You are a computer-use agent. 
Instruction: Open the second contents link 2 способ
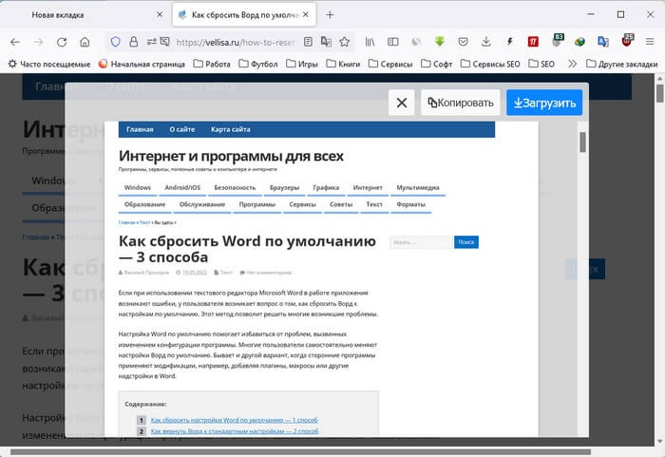pos(235,431)
